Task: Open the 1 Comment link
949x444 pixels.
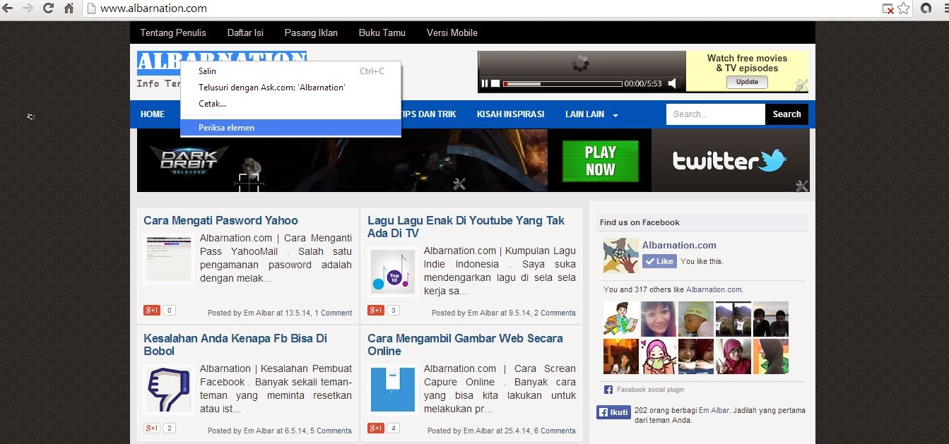Action: click(333, 313)
